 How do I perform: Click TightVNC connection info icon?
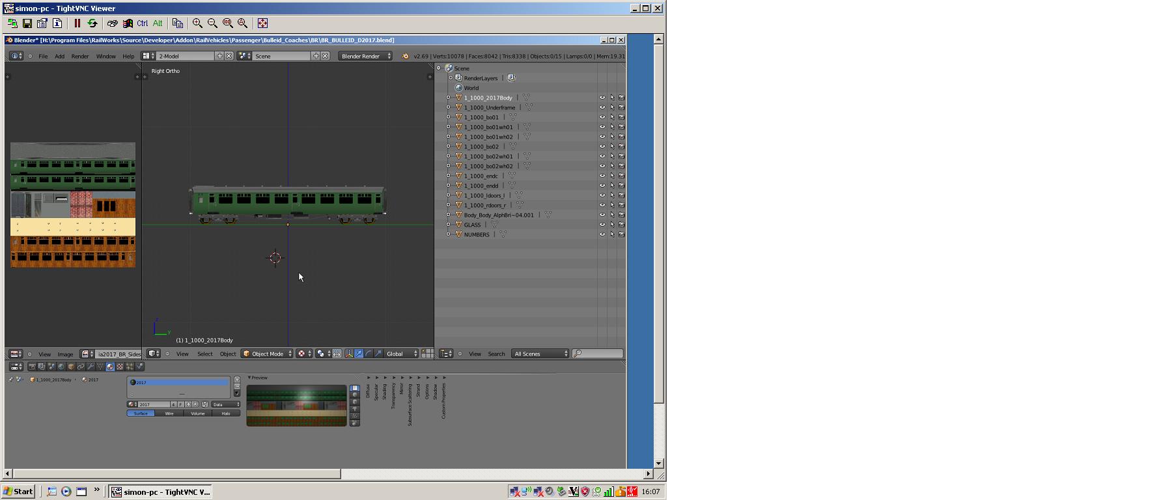click(x=57, y=23)
